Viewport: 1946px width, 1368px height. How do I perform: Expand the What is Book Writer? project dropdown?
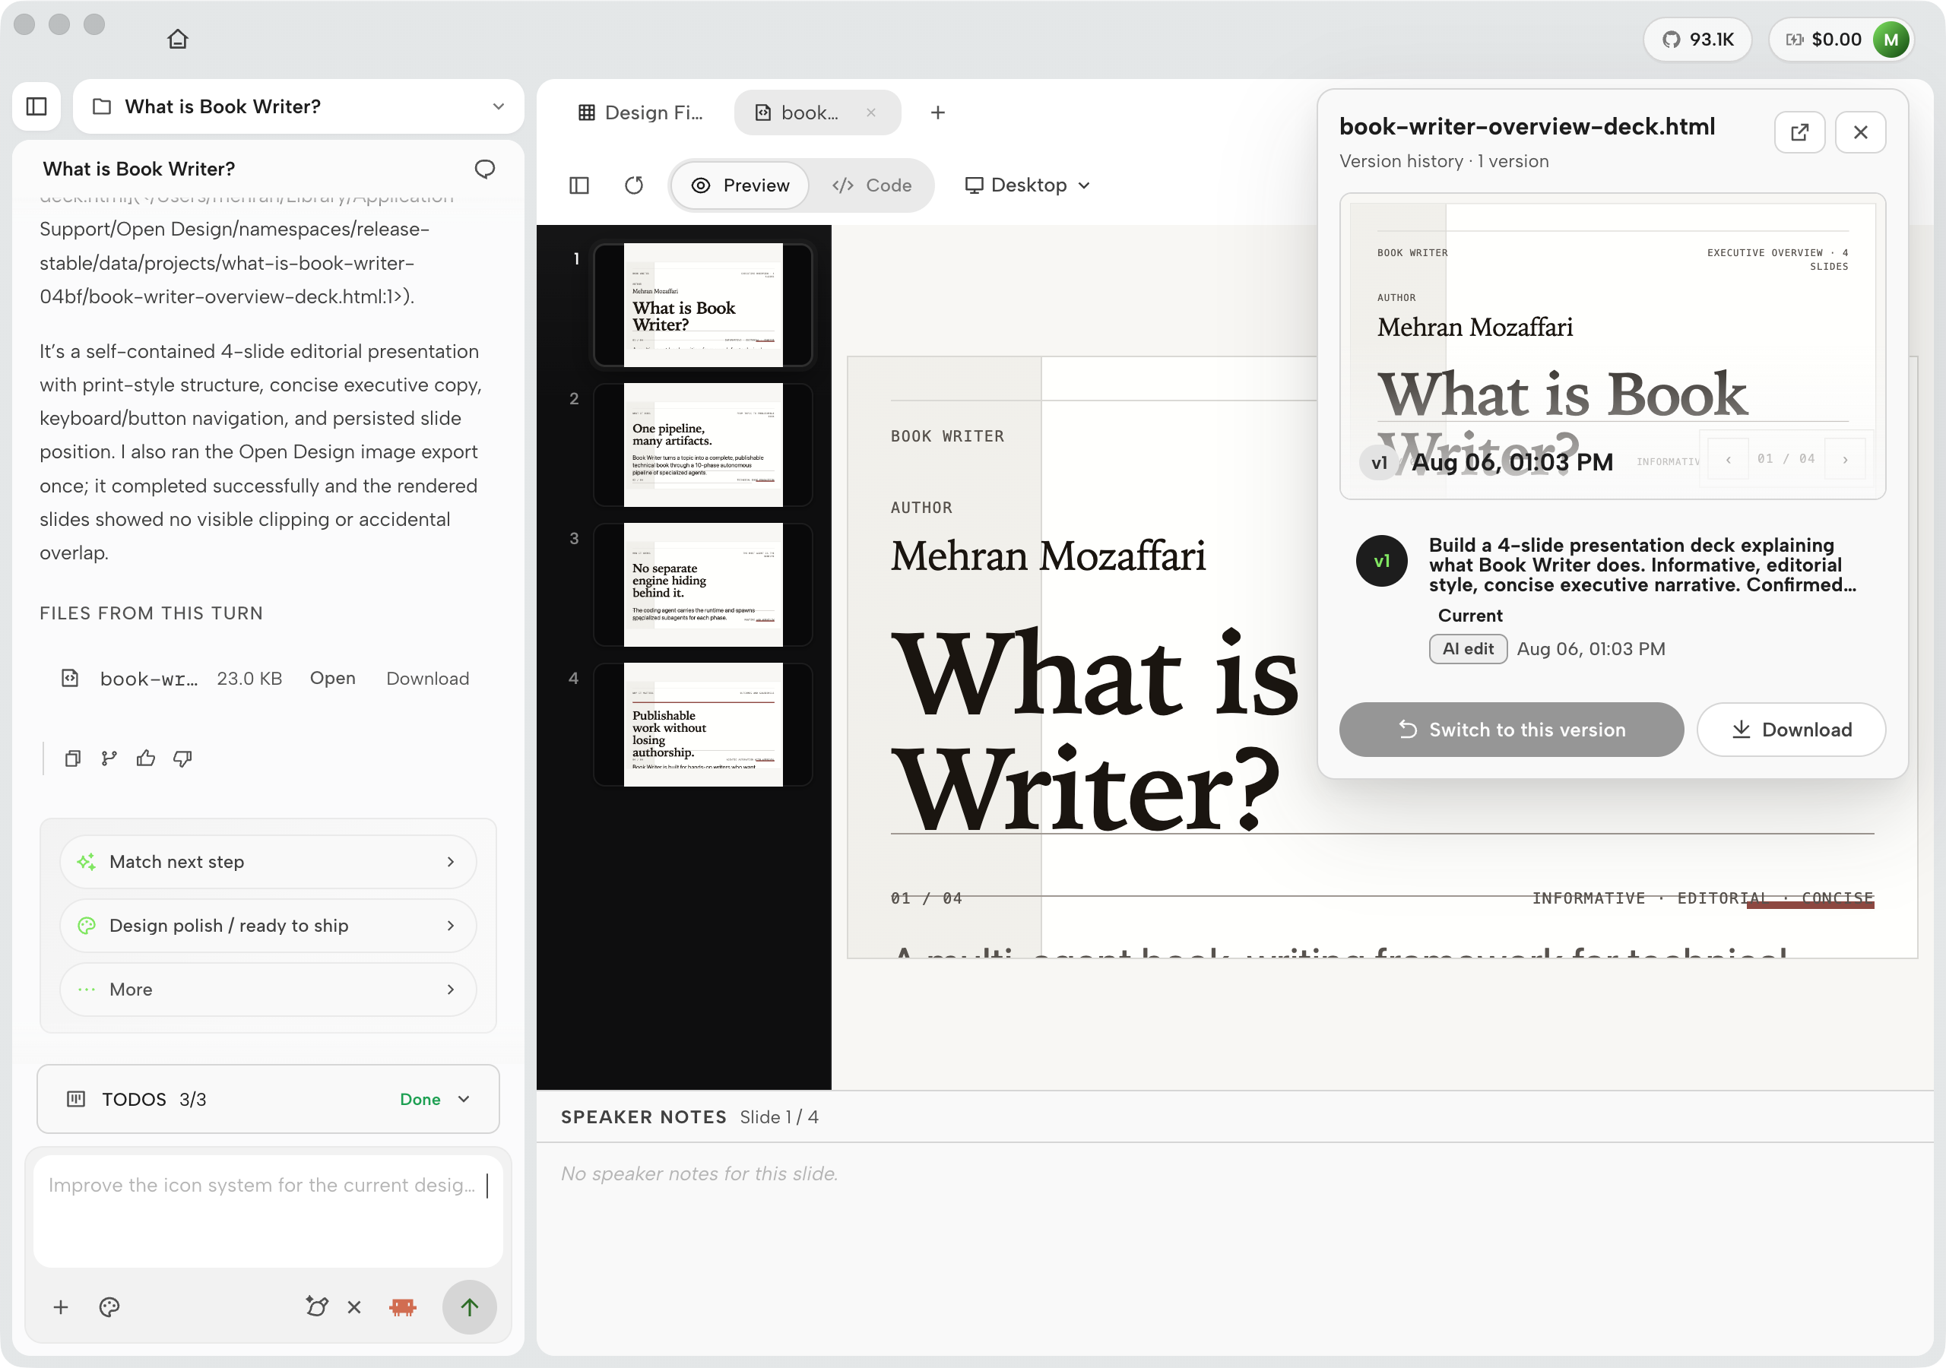point(298,106)
